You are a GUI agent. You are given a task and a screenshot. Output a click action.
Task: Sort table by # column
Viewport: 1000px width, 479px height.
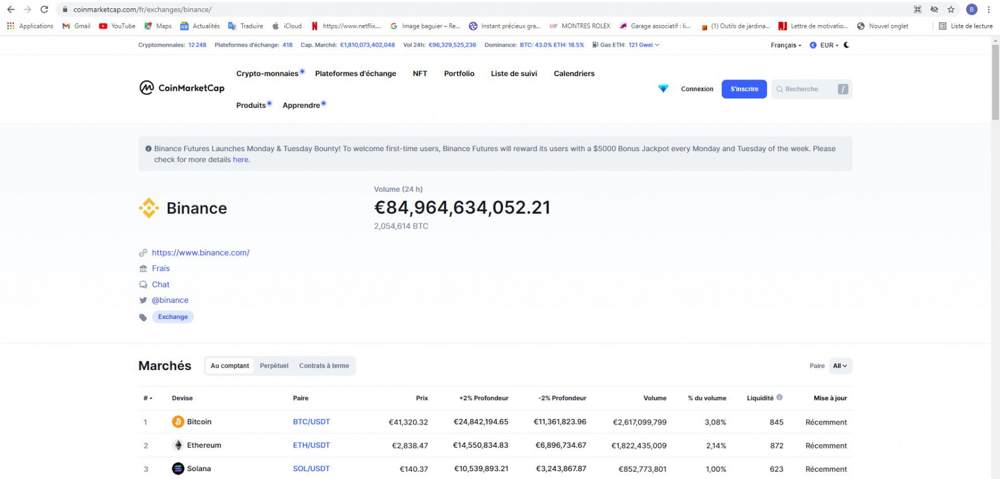(x=148, y=398)
